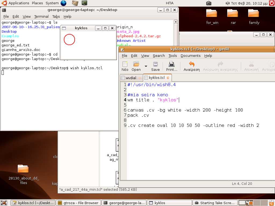Open gedit's Help menu

tap(208, 56)
